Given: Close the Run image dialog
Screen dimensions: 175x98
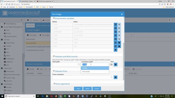Looking at the screenshot, I should point(122,14).
